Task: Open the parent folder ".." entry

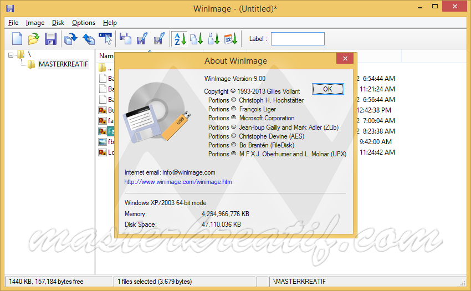Action: pos(106,68)
